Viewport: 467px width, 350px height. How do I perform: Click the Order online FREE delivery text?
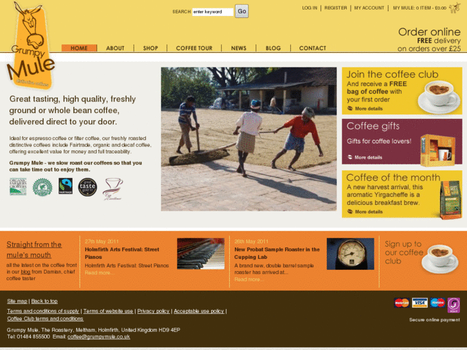point(429,40)
